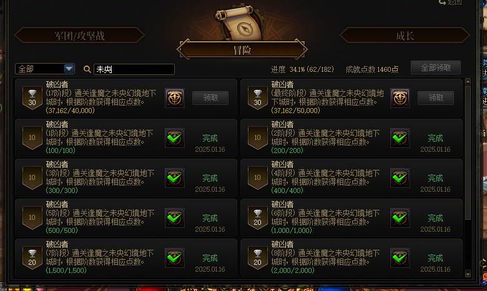This screenshot has height=291, width=487.
Task: Click 领取 for the final stage achievement
Action: point(436,98)
